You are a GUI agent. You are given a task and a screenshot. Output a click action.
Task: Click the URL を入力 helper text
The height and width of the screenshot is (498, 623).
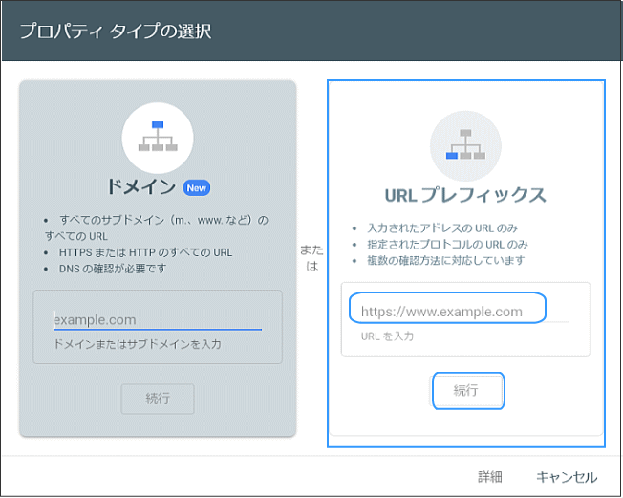click(387, 336)
